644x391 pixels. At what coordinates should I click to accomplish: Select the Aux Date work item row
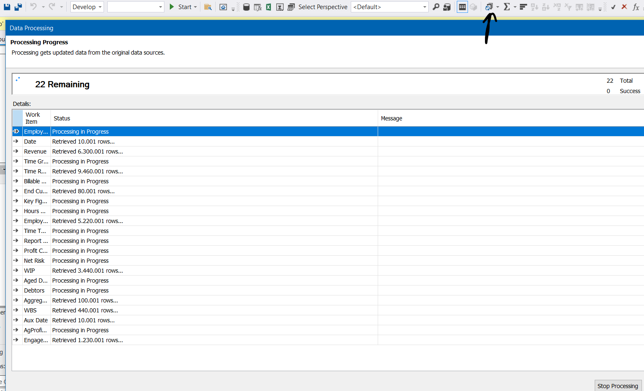click(328, 320)
